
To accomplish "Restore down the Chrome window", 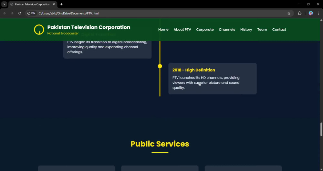I will 308,4.
